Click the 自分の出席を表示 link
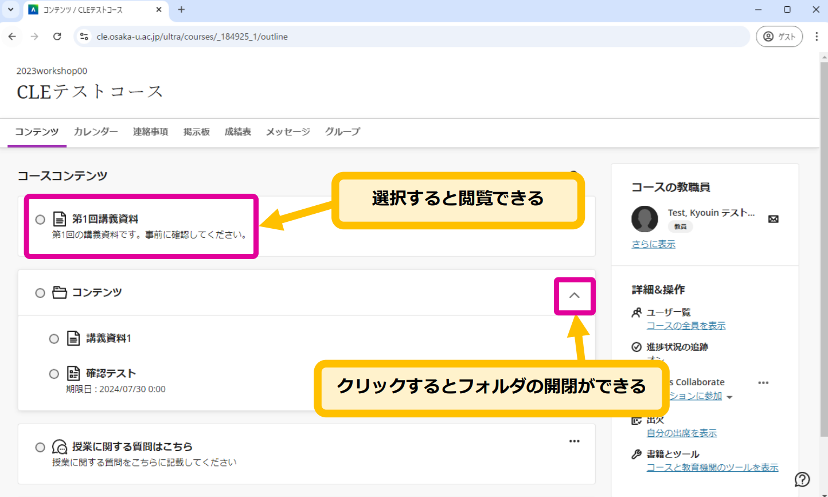 682,433
